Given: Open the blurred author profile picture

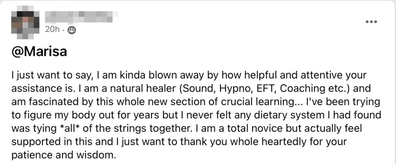Looking at the screenshot, I should coord(26,25).
